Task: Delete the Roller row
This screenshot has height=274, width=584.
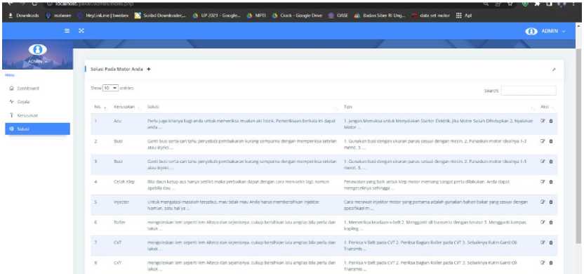Action: 551,222
